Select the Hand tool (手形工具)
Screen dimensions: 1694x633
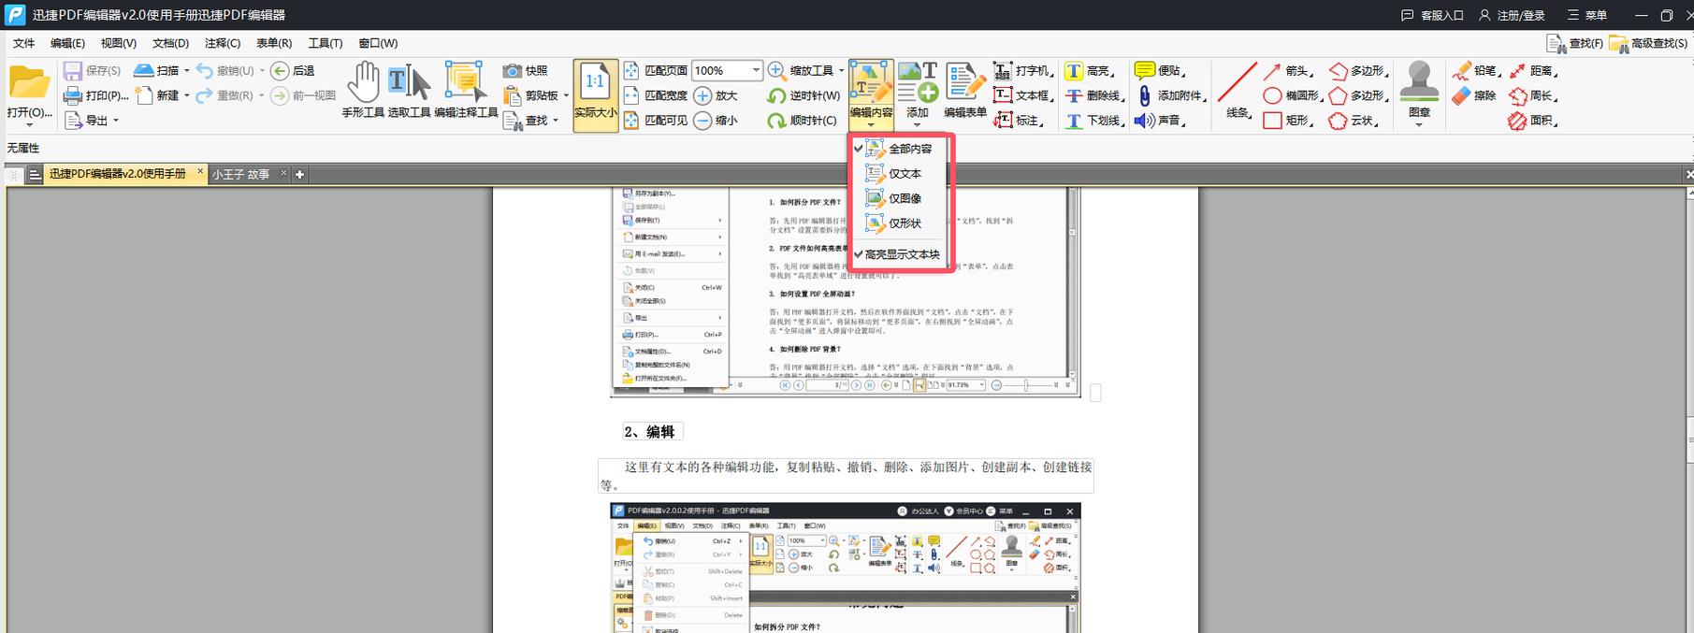pyautogui.click(x=363, y=91)
